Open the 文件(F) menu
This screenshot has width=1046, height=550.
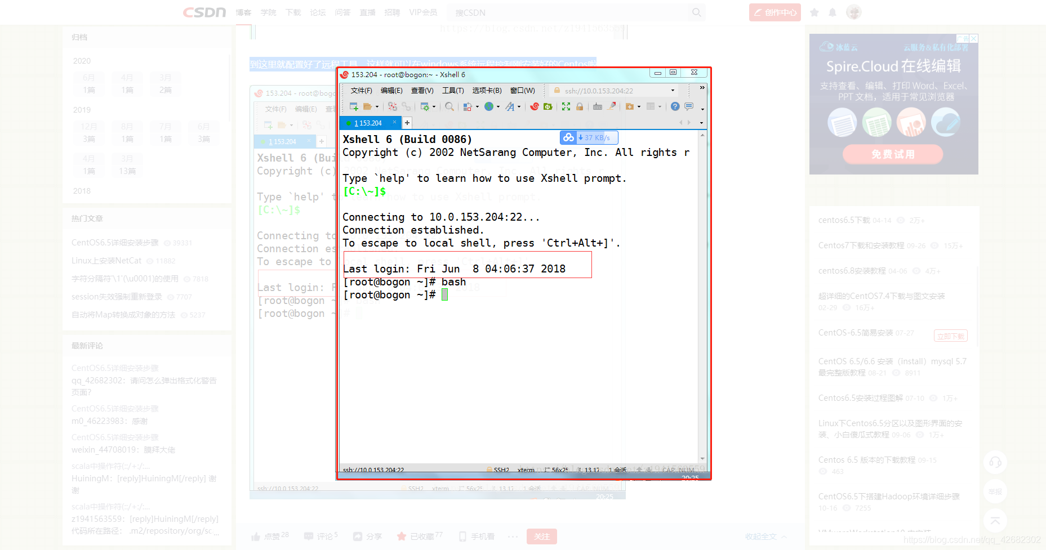[x=361, y=91]
